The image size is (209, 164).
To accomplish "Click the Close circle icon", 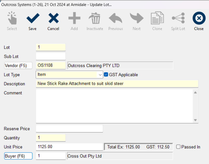I will point(199,19).
